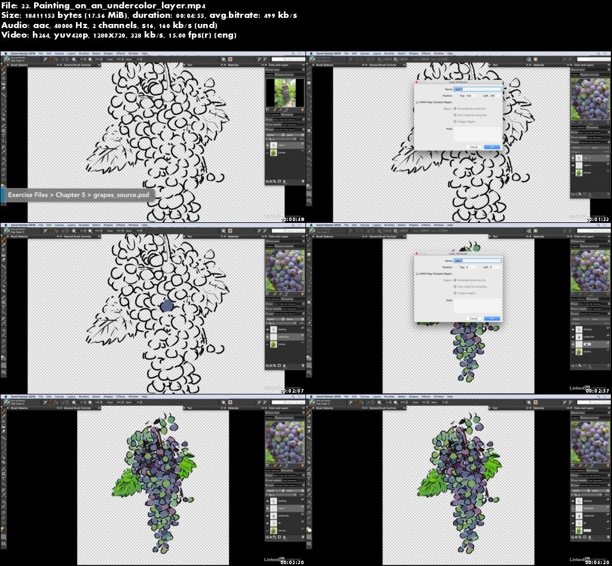
Task: Select the Brush tool in the 00:00:48 frame
Action: (x=4, y=69)
